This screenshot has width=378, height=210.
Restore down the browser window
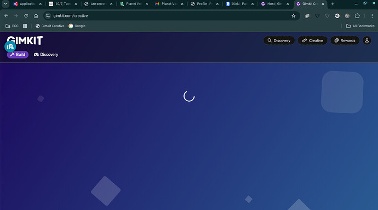click(365, 3)
